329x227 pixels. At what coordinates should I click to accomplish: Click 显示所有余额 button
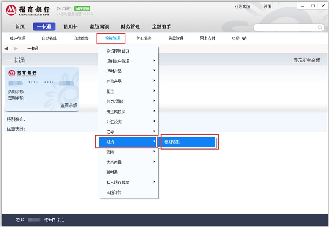pos(306,60)
